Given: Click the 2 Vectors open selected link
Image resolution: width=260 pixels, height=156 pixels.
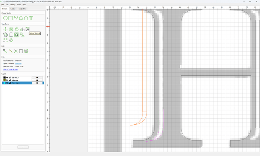Looking at the screenshot, I should 18,64.
